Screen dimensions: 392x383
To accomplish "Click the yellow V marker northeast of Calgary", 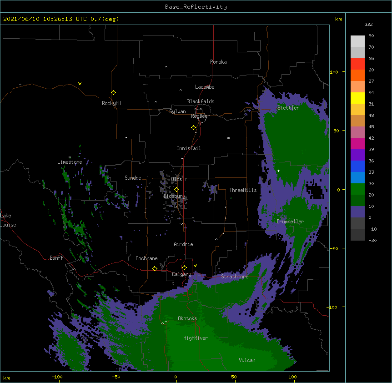I will [x=195, y=266].
